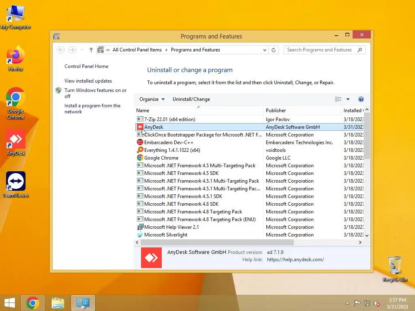Click the vertical scrollbar up arrow
The width and height of the screenshot is (415, 311).
coord(367,110)
